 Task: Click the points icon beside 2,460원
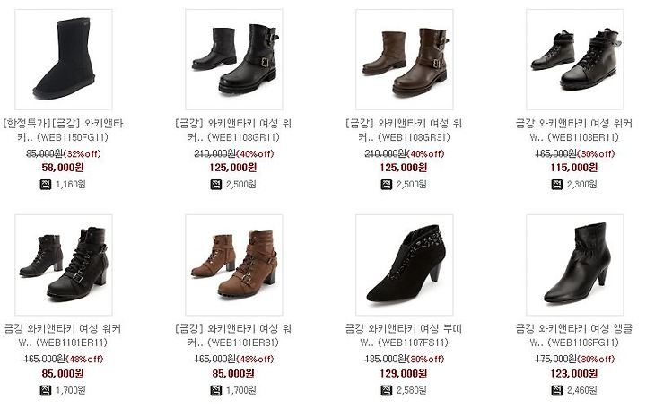click(x=557, y=390)
